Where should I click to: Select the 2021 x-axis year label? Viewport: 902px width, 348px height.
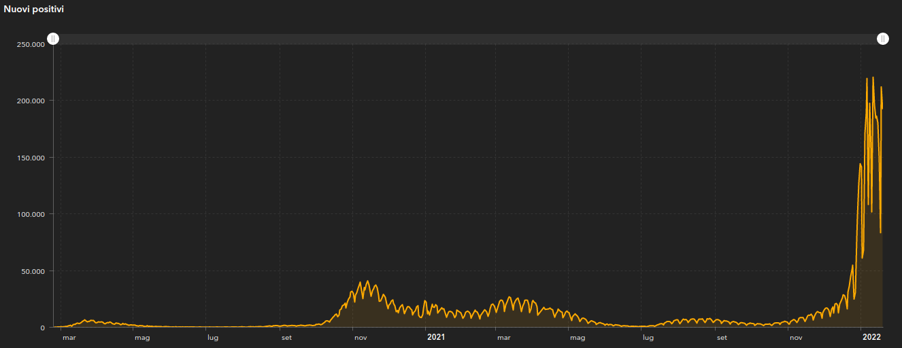(435, 337)
